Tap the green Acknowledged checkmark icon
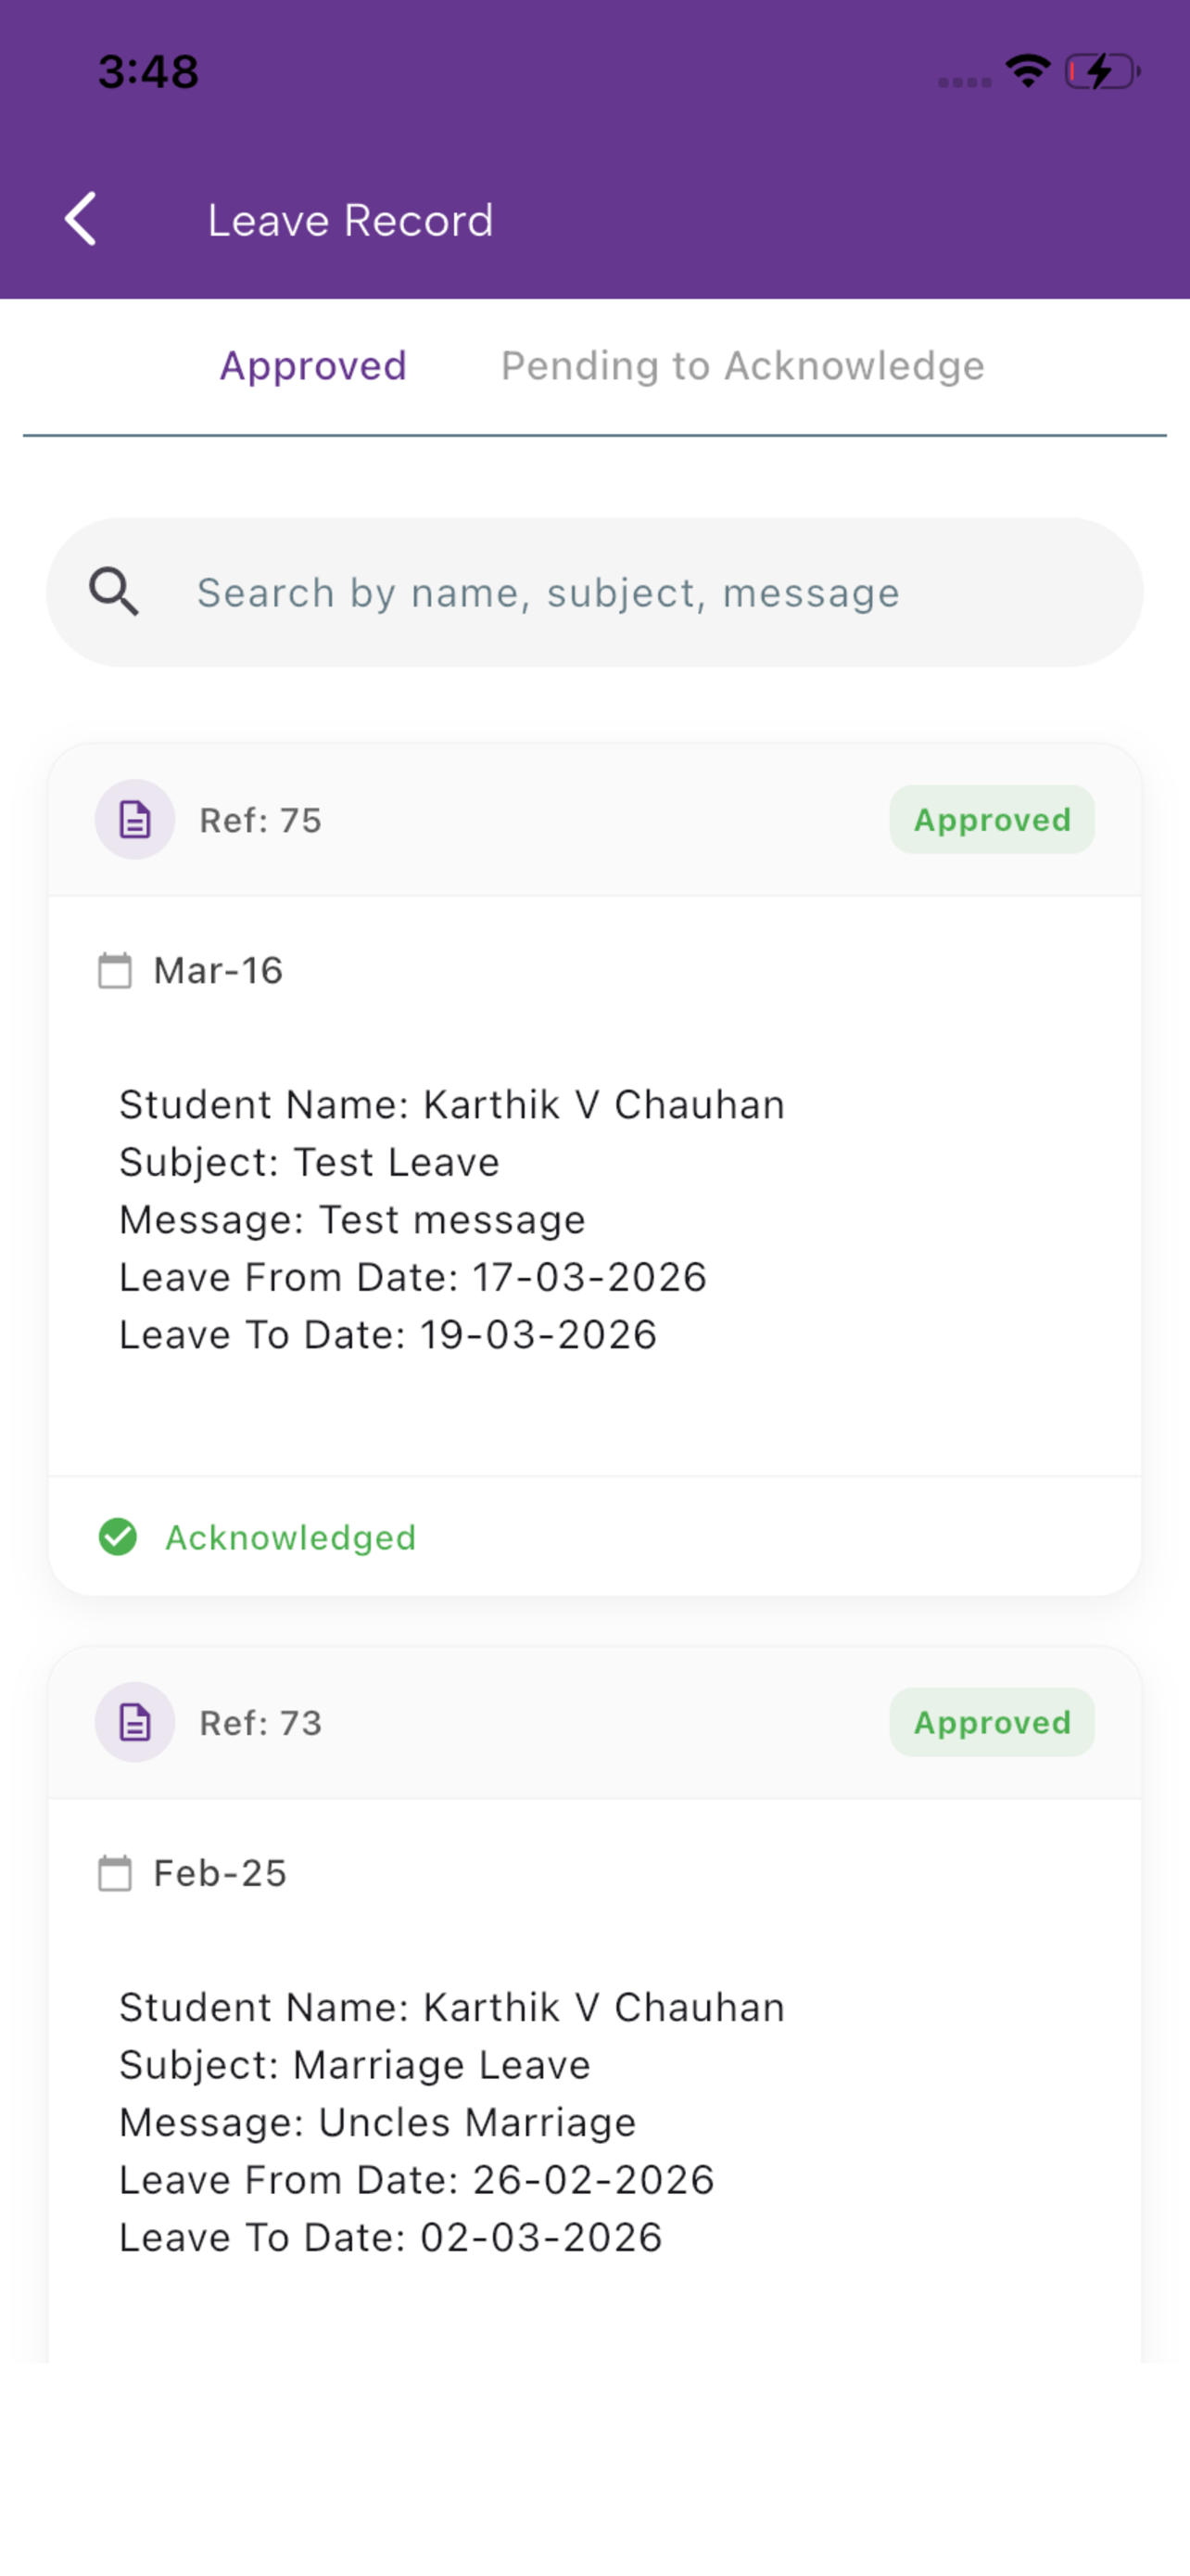 (118, 1537)
